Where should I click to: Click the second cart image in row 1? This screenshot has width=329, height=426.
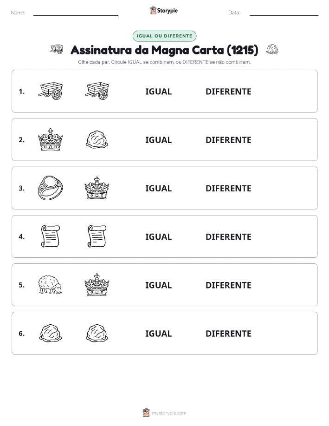tap(97, 91)
